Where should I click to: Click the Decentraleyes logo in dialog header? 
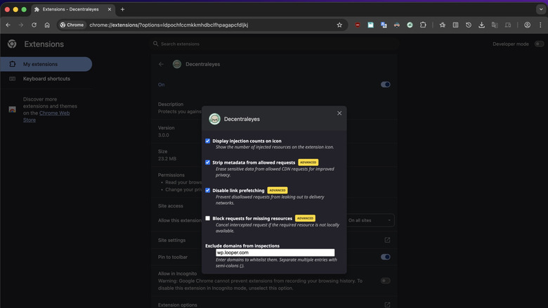point(214,119)
